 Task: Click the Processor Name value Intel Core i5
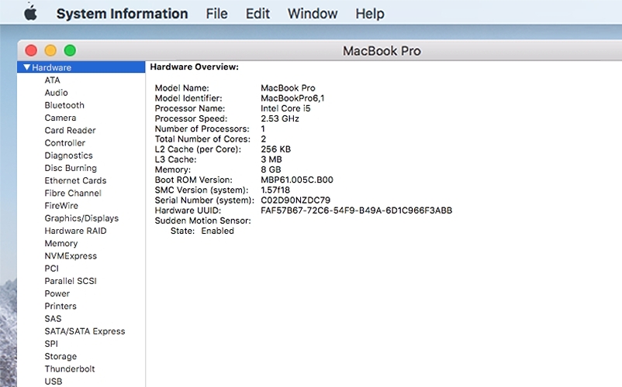(x=285, y=108)
